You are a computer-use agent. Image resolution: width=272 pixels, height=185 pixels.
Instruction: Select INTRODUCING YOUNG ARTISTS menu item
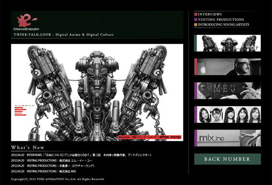coord(223,25)
